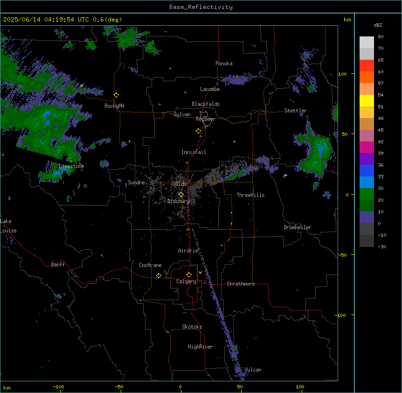Click the -50 tick label on right axis
Screen dimensions: 402x393
tap(342, 255)
